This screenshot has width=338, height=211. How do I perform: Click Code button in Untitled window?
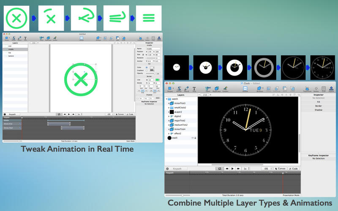pyautogui.click(x=130, y=114)
